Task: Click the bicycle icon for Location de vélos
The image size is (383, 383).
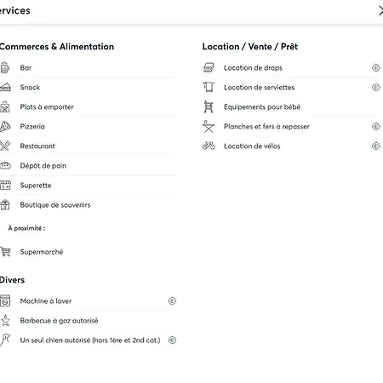Action: click(x=209, y=146)
